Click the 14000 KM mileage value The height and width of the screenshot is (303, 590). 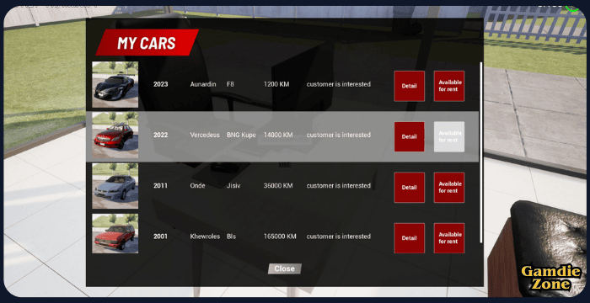[278, 135]
